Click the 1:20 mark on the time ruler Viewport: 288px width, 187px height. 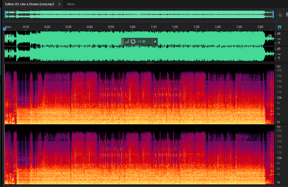[175, 27]
